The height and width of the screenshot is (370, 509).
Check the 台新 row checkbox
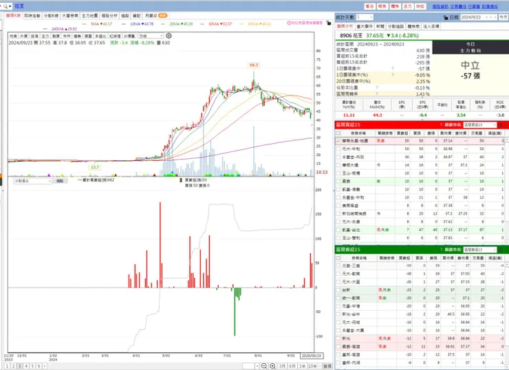(x=338, y=290)
